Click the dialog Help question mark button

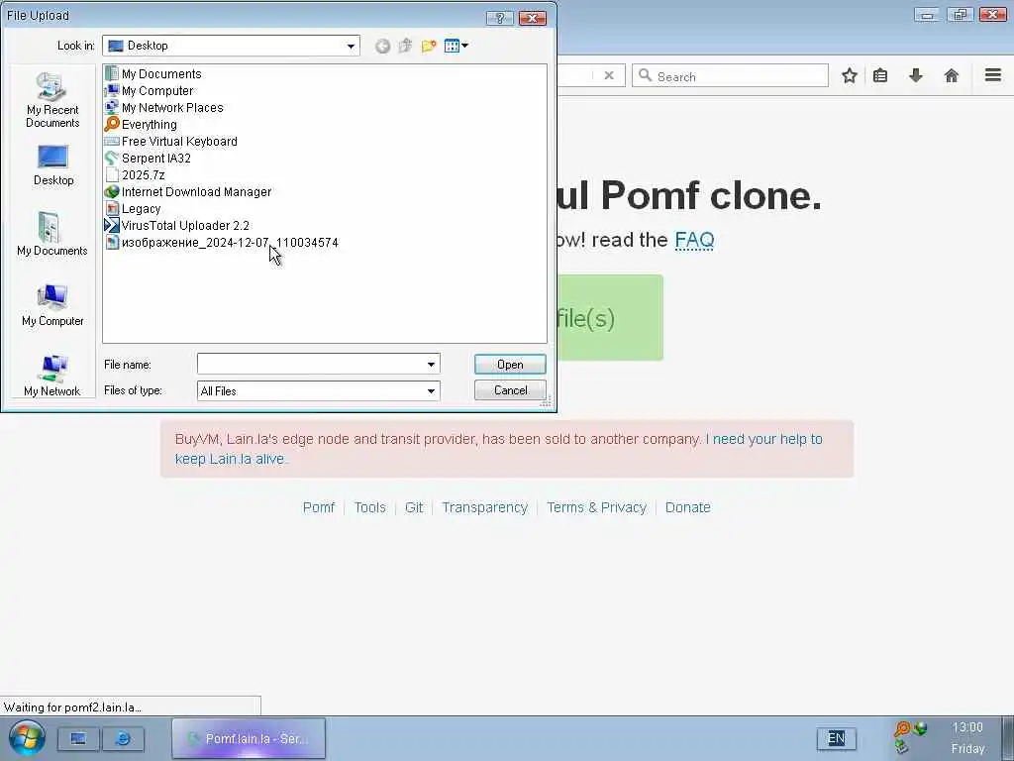[499, 18]
